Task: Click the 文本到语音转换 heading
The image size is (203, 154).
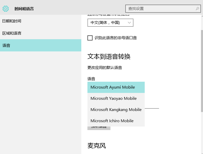Action: tap(109, 57)
